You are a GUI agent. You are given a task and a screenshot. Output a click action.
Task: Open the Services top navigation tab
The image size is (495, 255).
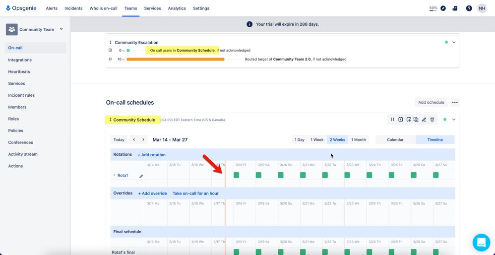pyautogui.click(x=152, y=8)
